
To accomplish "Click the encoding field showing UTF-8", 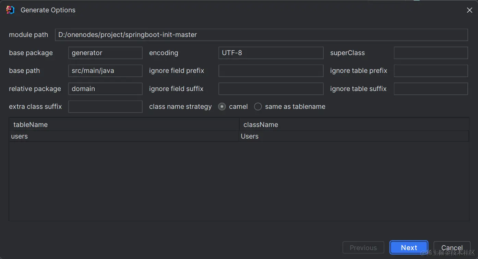I will (x=271, y=53).
